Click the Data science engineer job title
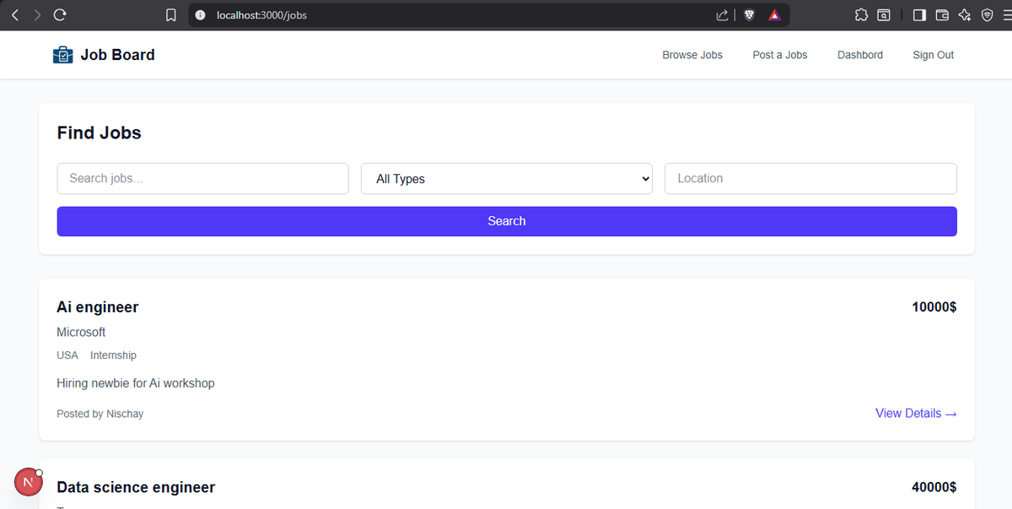Image resolution: width=1012 pixels, height=509 pixels. click(136, 487)
